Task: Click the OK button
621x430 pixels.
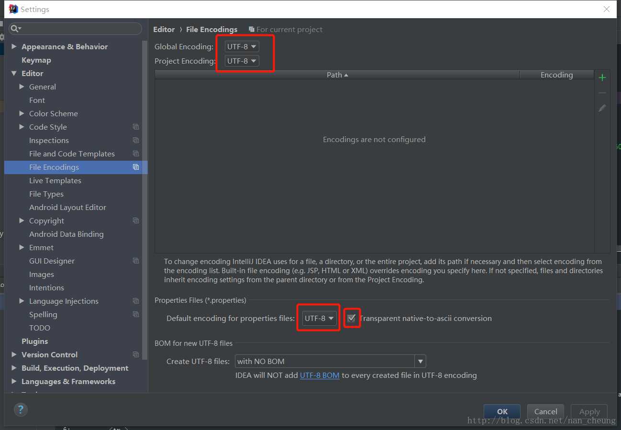Action: tap(502, 411)
